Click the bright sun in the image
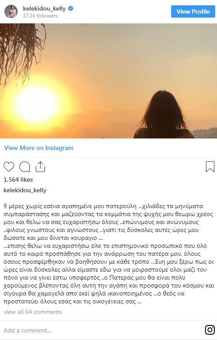 pos(37,105)
